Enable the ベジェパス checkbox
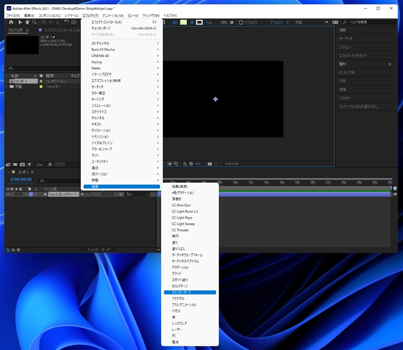This screenshot has width=403, height=350. coord(241,22)
